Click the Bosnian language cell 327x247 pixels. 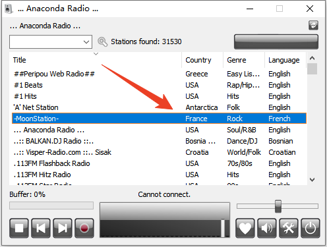(x=281, y=141)
